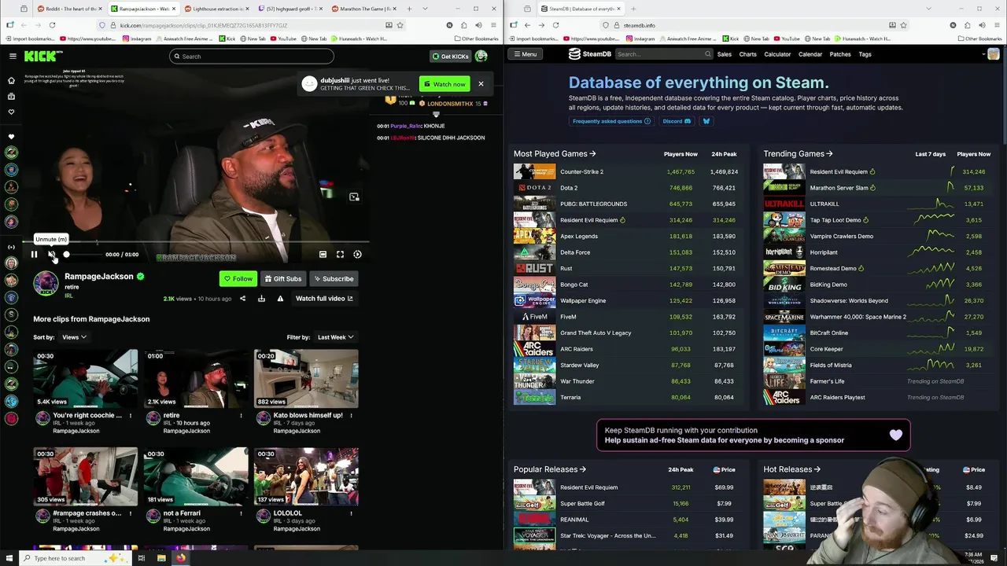The height and width of the screenshot is (566, 1007).
Task: Open SteamDB Tags page
Action: [865, 54]
